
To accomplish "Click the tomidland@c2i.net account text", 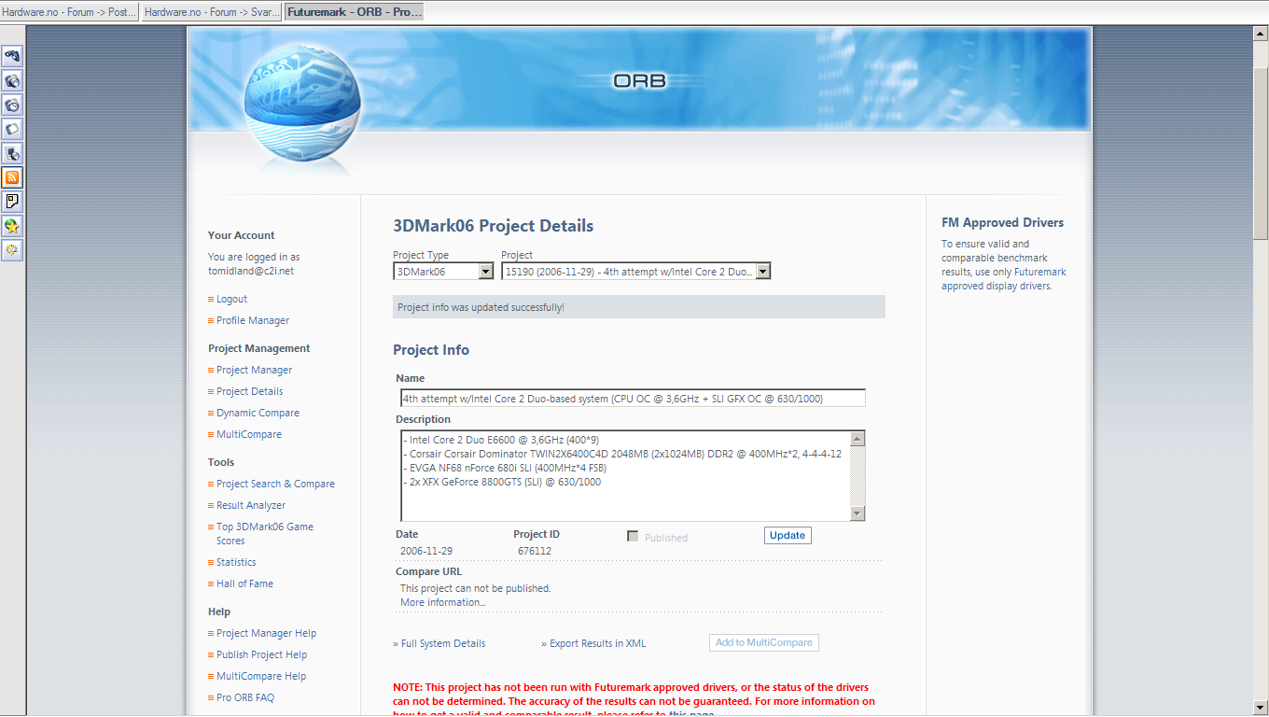I will click(x=251, y=272).
